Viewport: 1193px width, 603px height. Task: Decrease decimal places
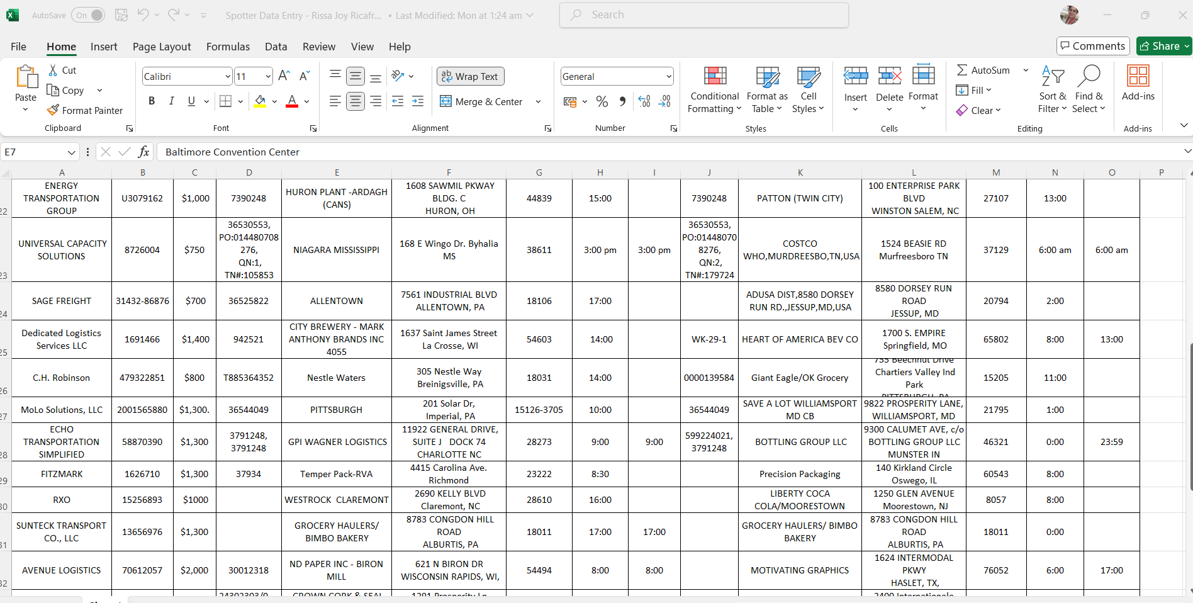point(664,101)
